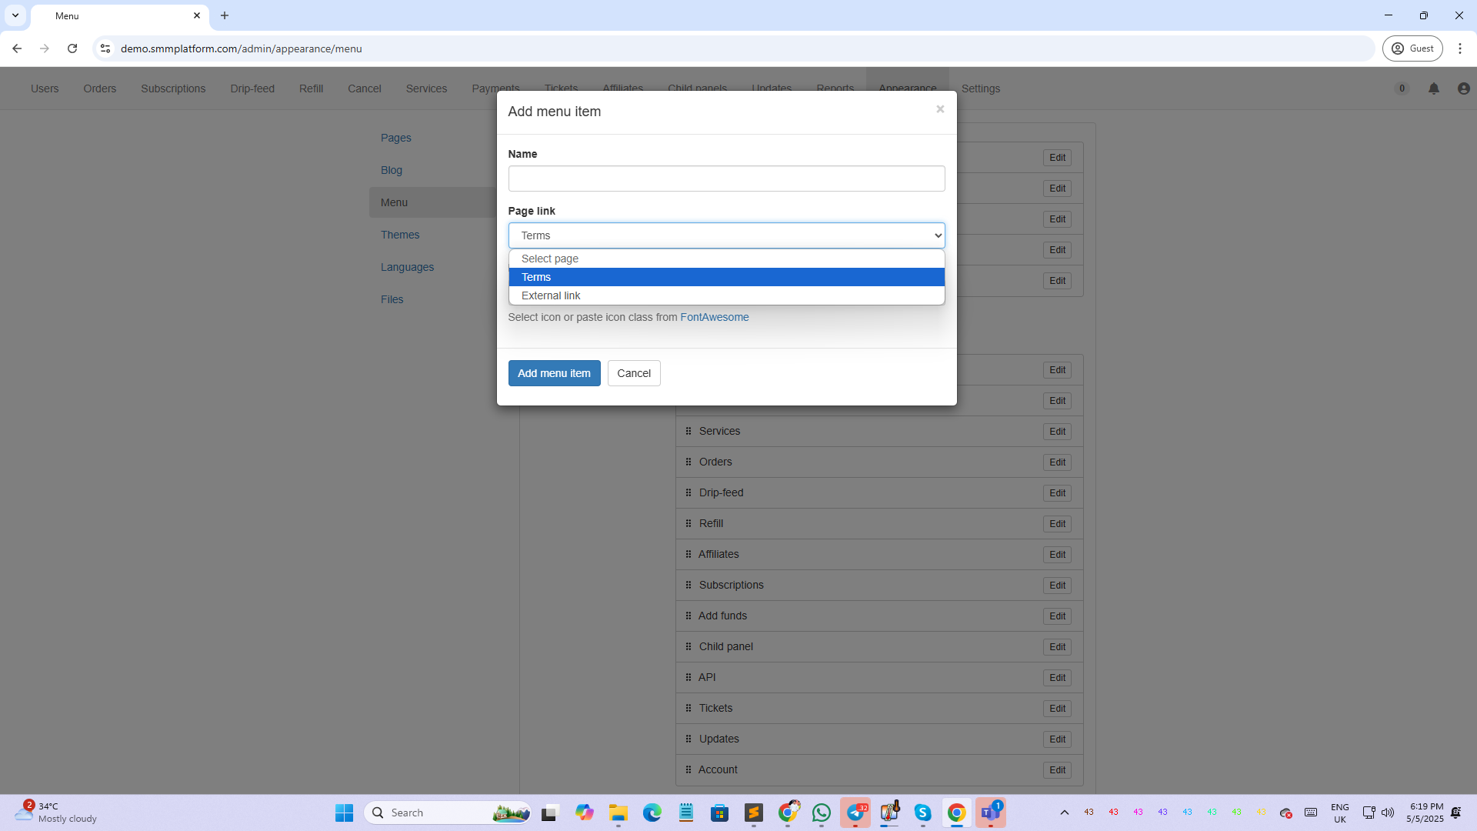Click the site information icon in address bar

(x=105, y=48)
